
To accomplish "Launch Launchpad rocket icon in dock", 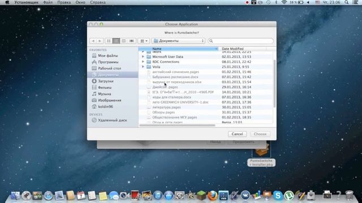I will (27, 196).
